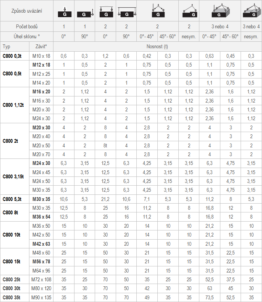Image resolution: width=262 pixels, height=302 pixels.
Task: Click the '73,5' capacity value
Action: [x=210, y=297]
